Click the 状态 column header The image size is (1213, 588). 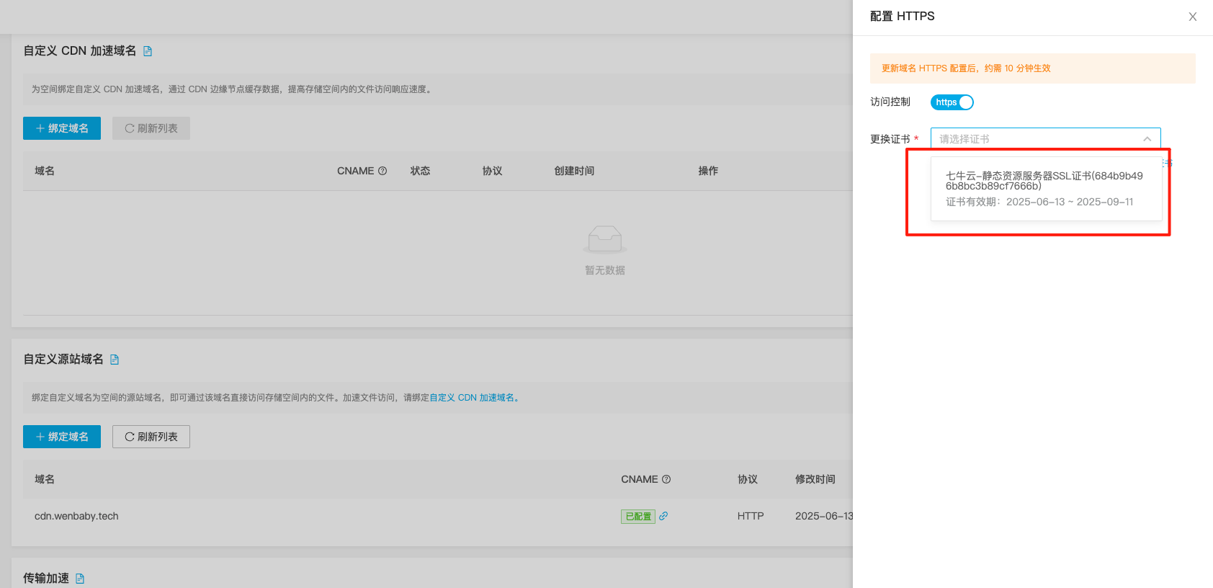[421, 171]
